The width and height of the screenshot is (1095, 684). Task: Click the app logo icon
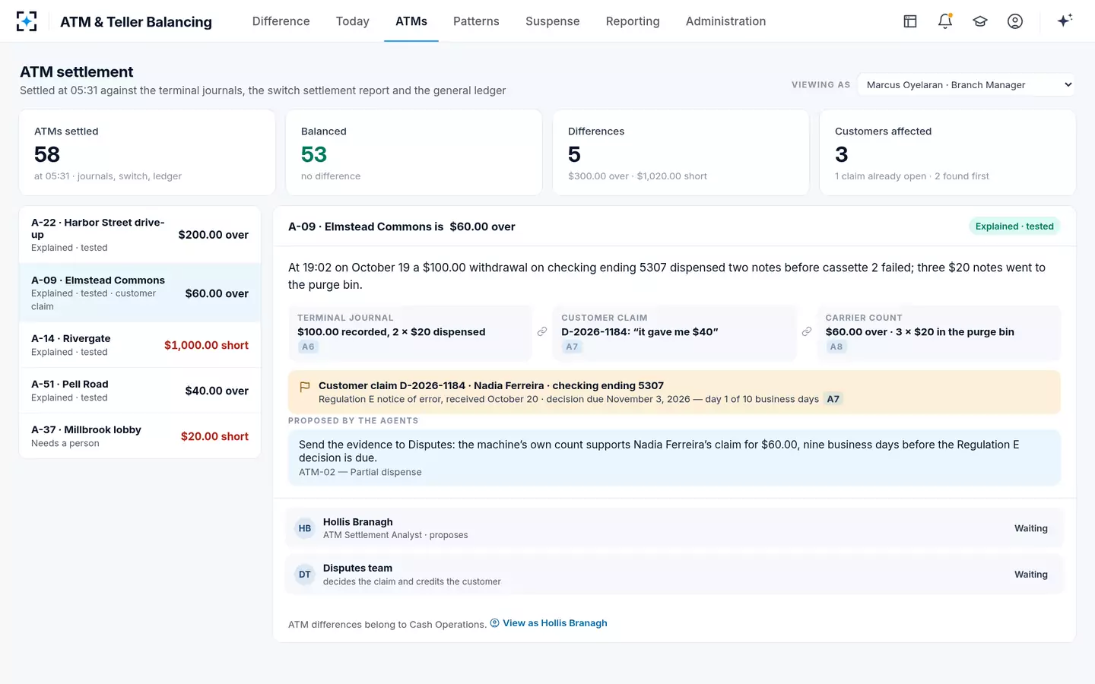pyautogui.click(x=27, y=21)
